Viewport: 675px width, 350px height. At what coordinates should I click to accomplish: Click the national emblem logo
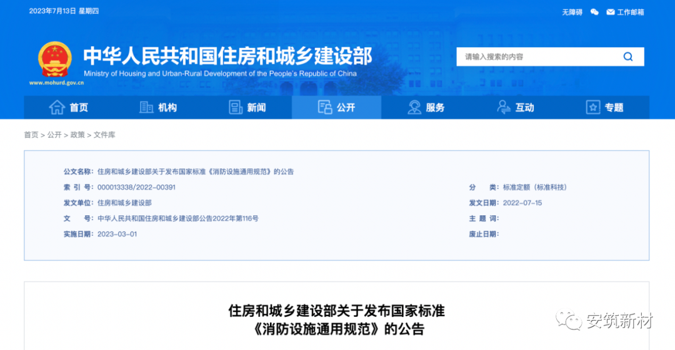(54, 59)
